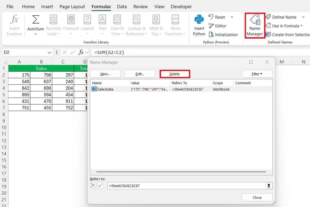Switch to the Insert tab
Viewport: 310px width, 207px height.
click(47, 7)
